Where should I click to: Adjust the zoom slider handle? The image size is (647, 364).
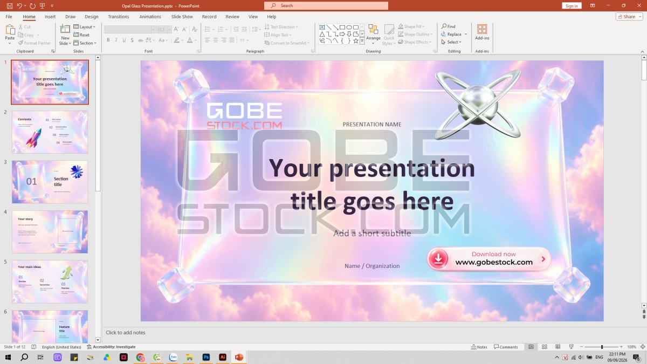pos(602,347)
